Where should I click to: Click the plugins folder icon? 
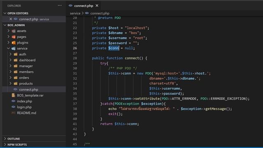point(14,43)
